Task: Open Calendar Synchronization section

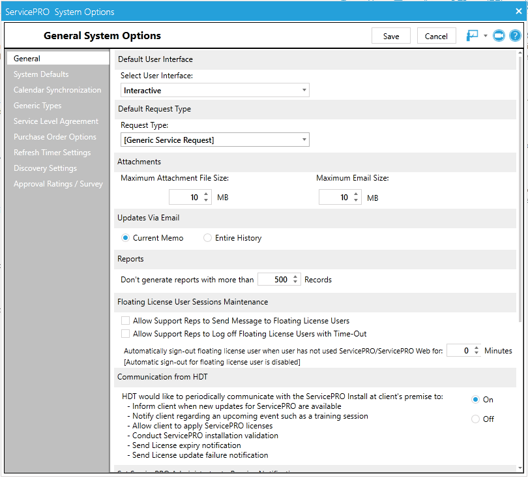Action: (58, 90)
